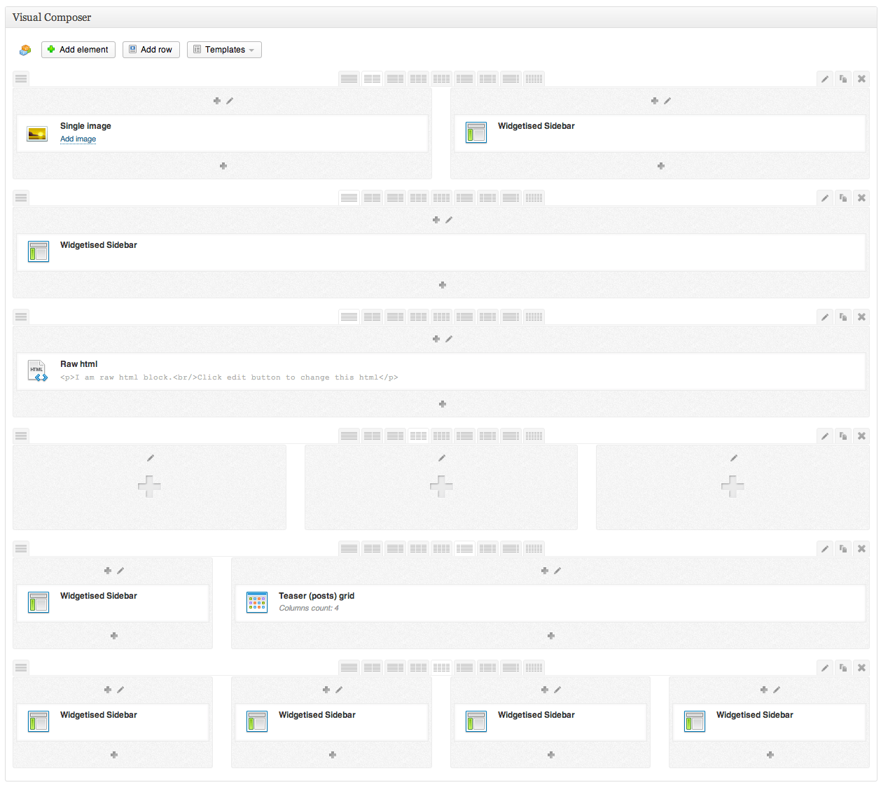Viewport: 881px width, 785px height.
Task: Click the Add element button
Action: point(78,50)
